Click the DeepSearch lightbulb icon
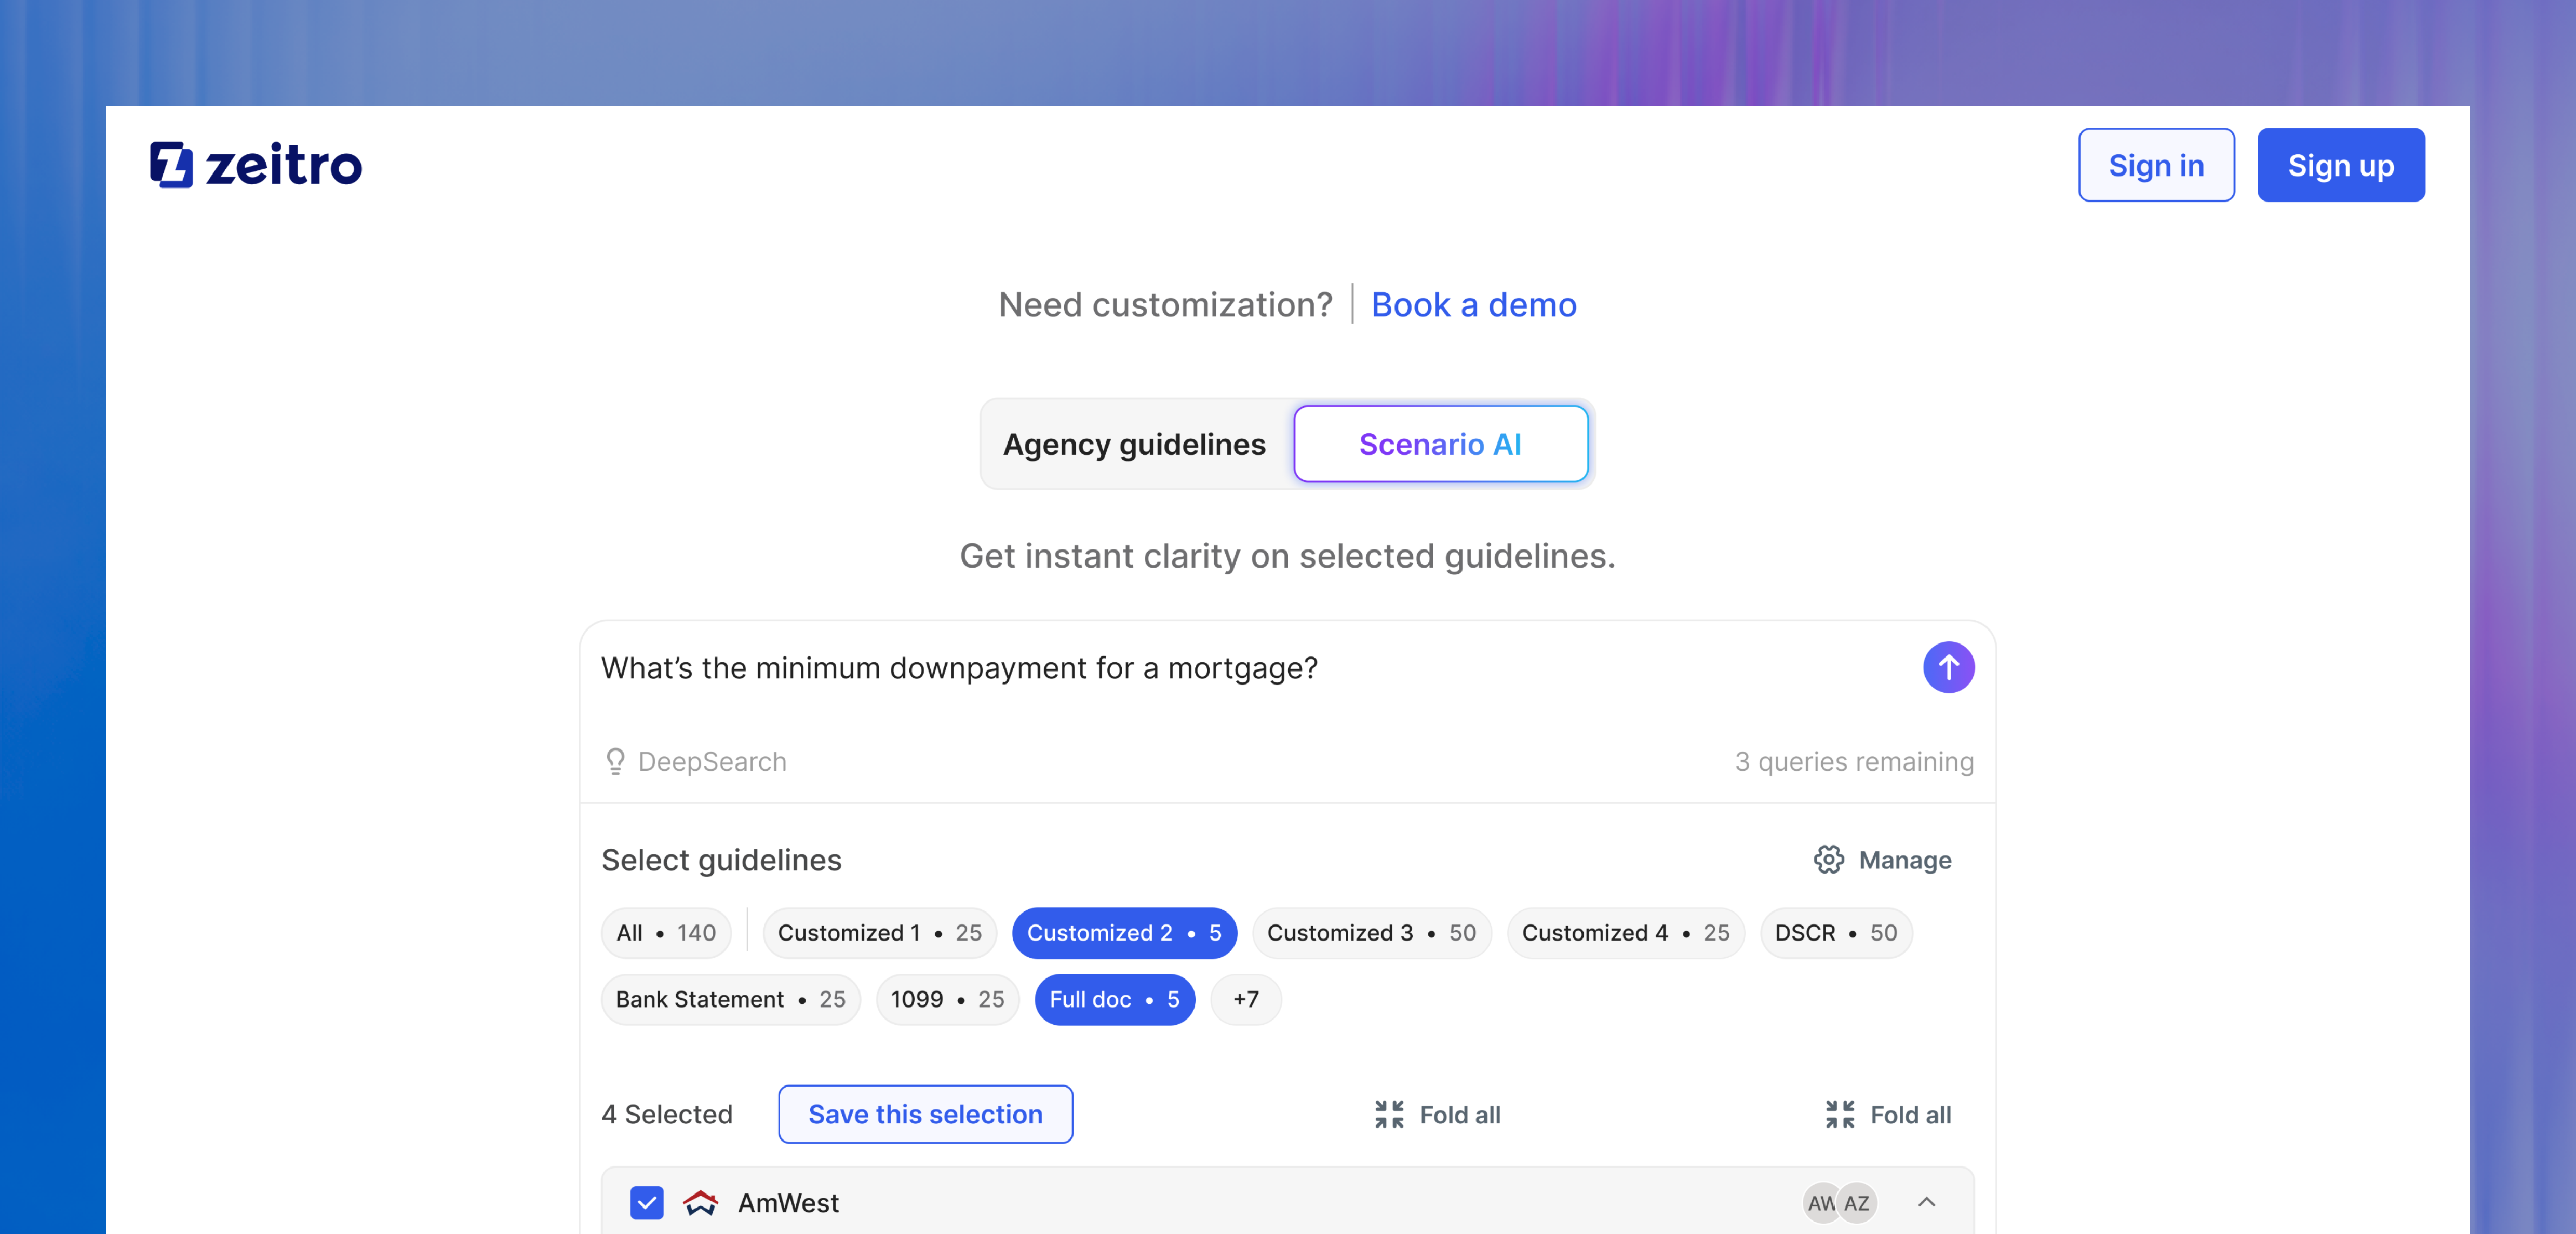The height and width of the screenshot is (1234, 2576). coord(616,761)
